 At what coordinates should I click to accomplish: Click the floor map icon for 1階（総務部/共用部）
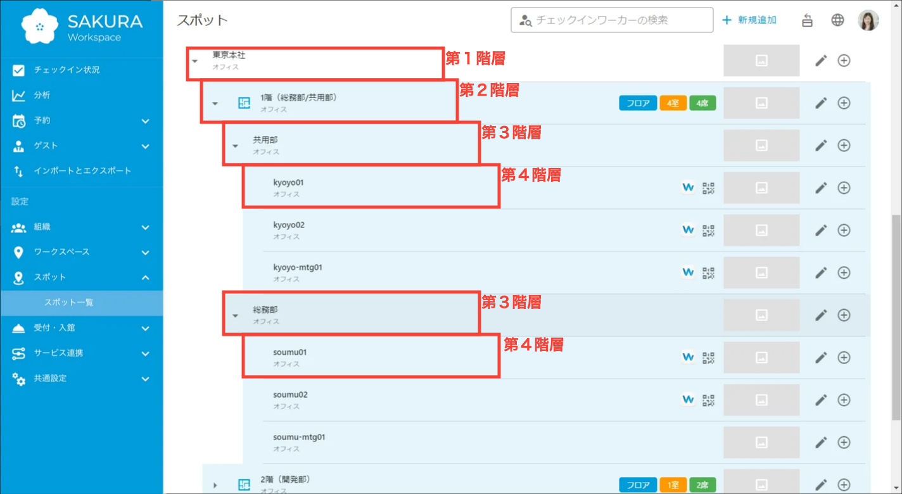[x=244, y=103]
